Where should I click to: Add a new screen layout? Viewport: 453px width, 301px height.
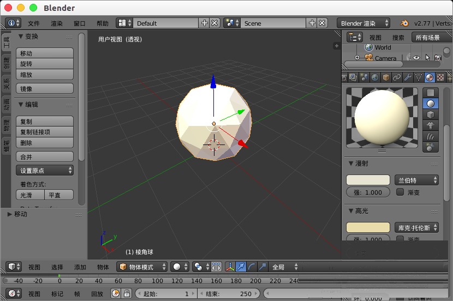(205, 23)
